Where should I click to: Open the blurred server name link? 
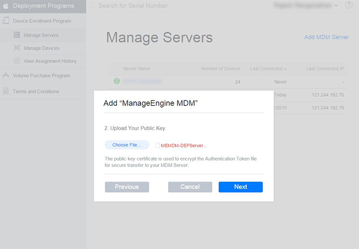click(x=143, y=81)
